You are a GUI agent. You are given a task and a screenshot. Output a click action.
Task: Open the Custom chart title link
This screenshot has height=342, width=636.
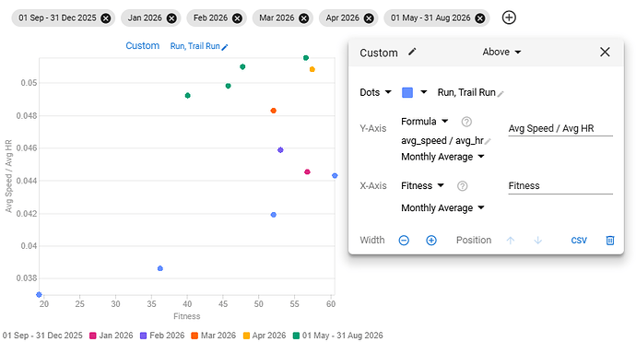coord(142,45)
